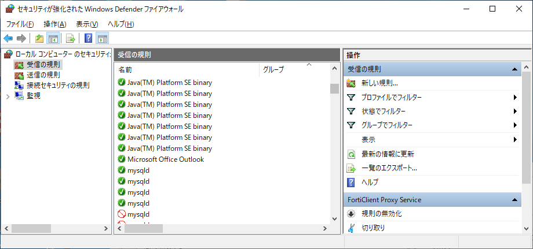The height and width of the screenshot is (249, 533).
Task: Go back using the blue back arrow
Action: (x=8, y=38)
